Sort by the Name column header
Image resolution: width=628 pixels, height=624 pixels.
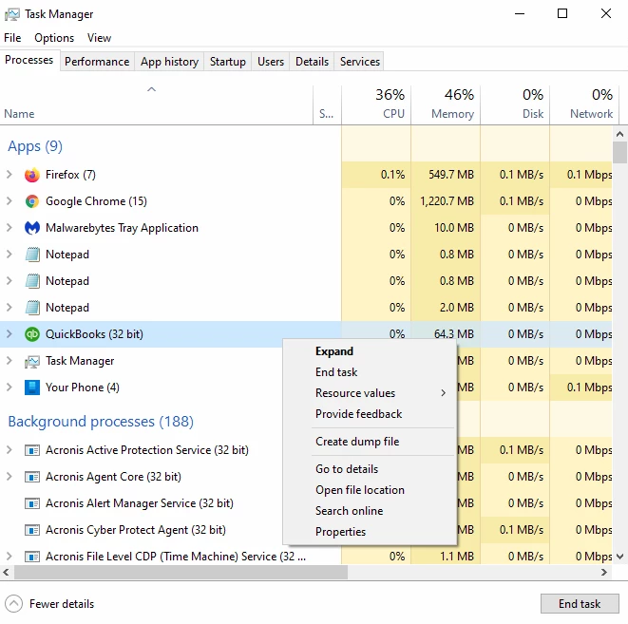(156, 104)
